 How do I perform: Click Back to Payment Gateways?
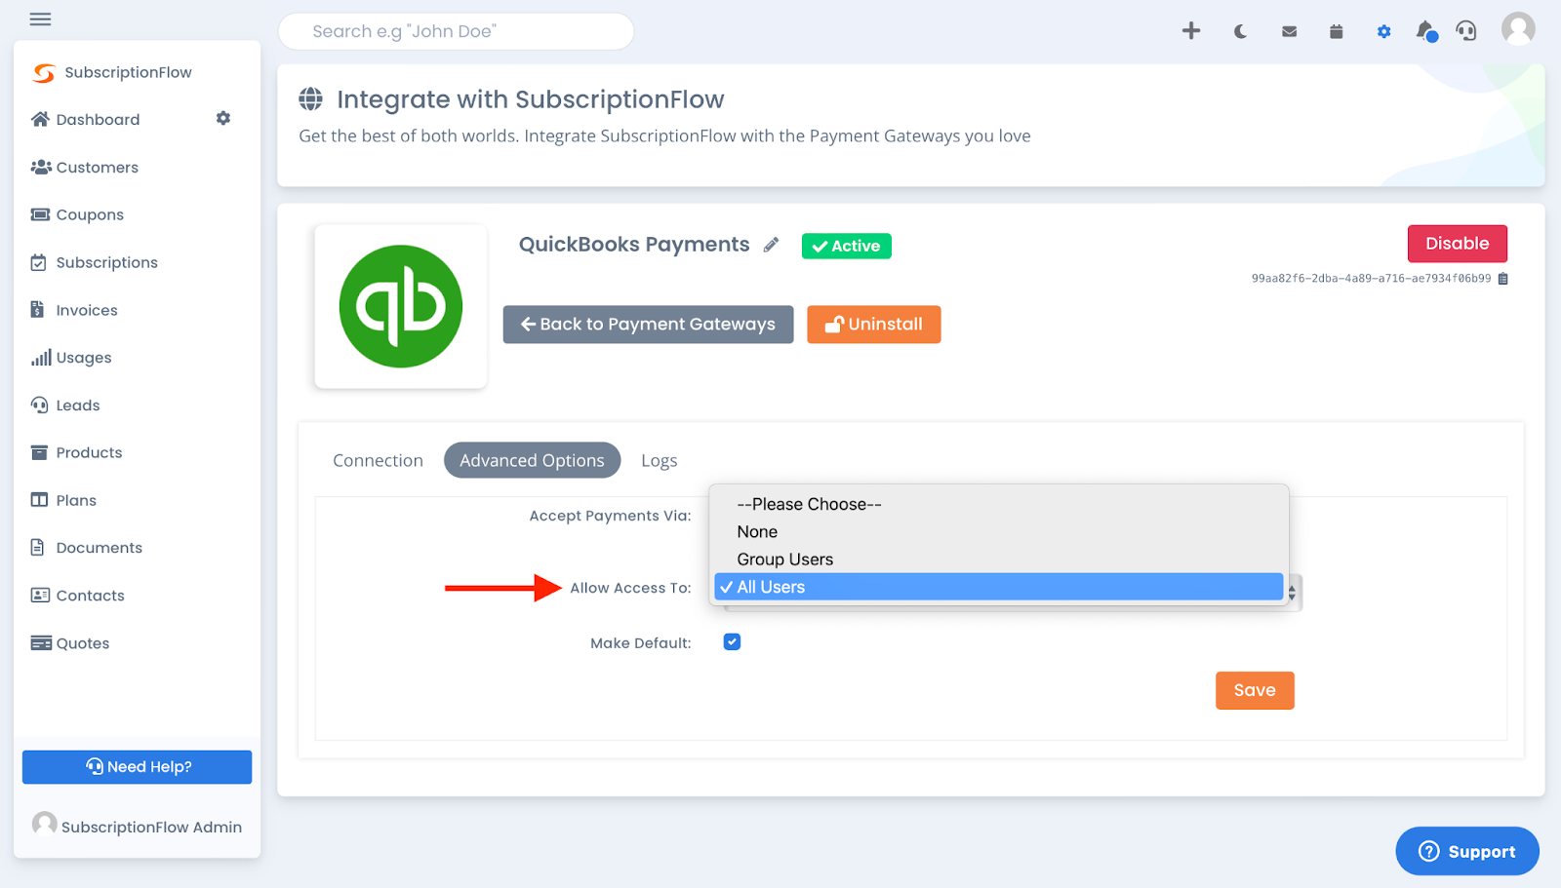tap(648, 325)
